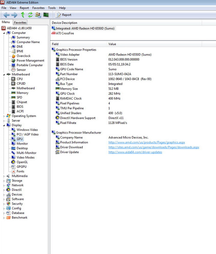216x254 pixels.
Task: Select the Fonts icon in tree
Action: [x=13, y=171]
